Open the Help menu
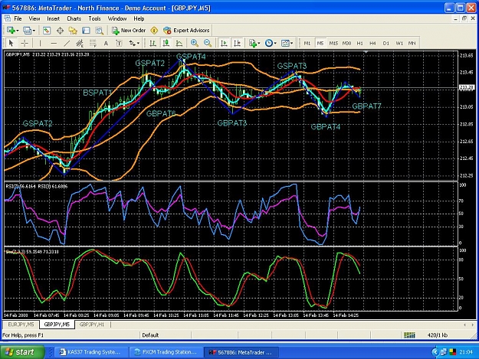This screenshot has height=359, width=479. point(139,18)
